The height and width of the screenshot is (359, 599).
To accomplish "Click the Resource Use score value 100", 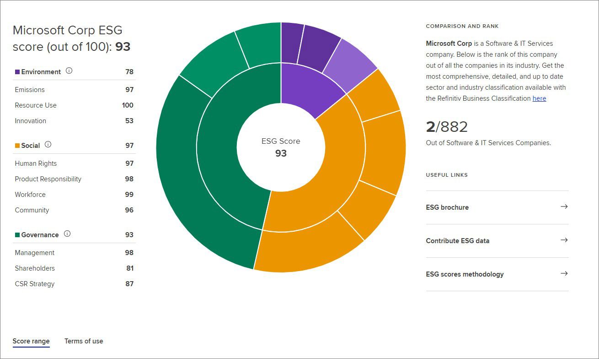I will [x=128, y=105].
